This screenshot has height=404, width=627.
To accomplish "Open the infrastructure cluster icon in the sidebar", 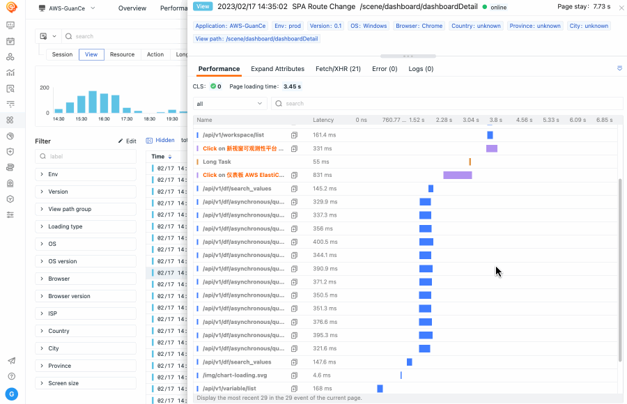I will coord(10,57).
